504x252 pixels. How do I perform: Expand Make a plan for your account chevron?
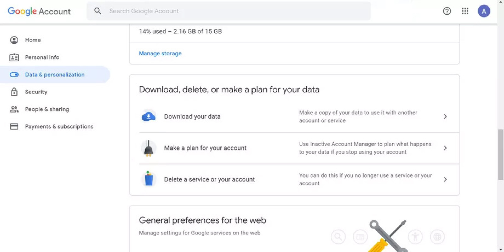click(x=445, y=148)
